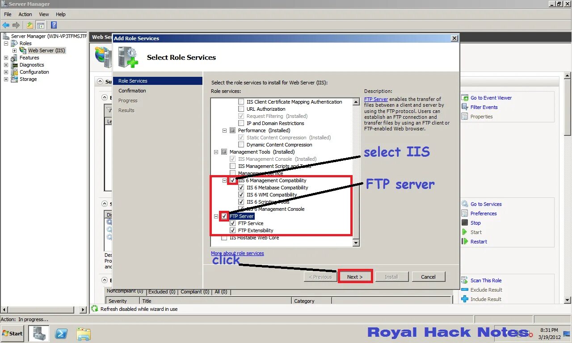Click the Configuration node icon in tree
This screenshot has height=343, width=572.
15,72
